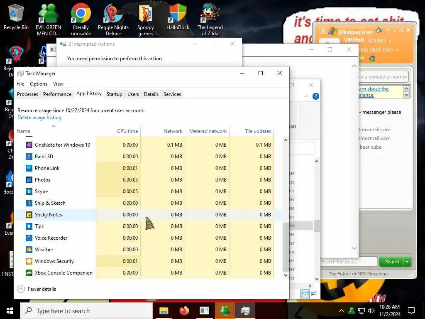Switch to the Startup tab
Viewport: 425px width, 319px height.
pyautogui.click(x=115, y=94)
